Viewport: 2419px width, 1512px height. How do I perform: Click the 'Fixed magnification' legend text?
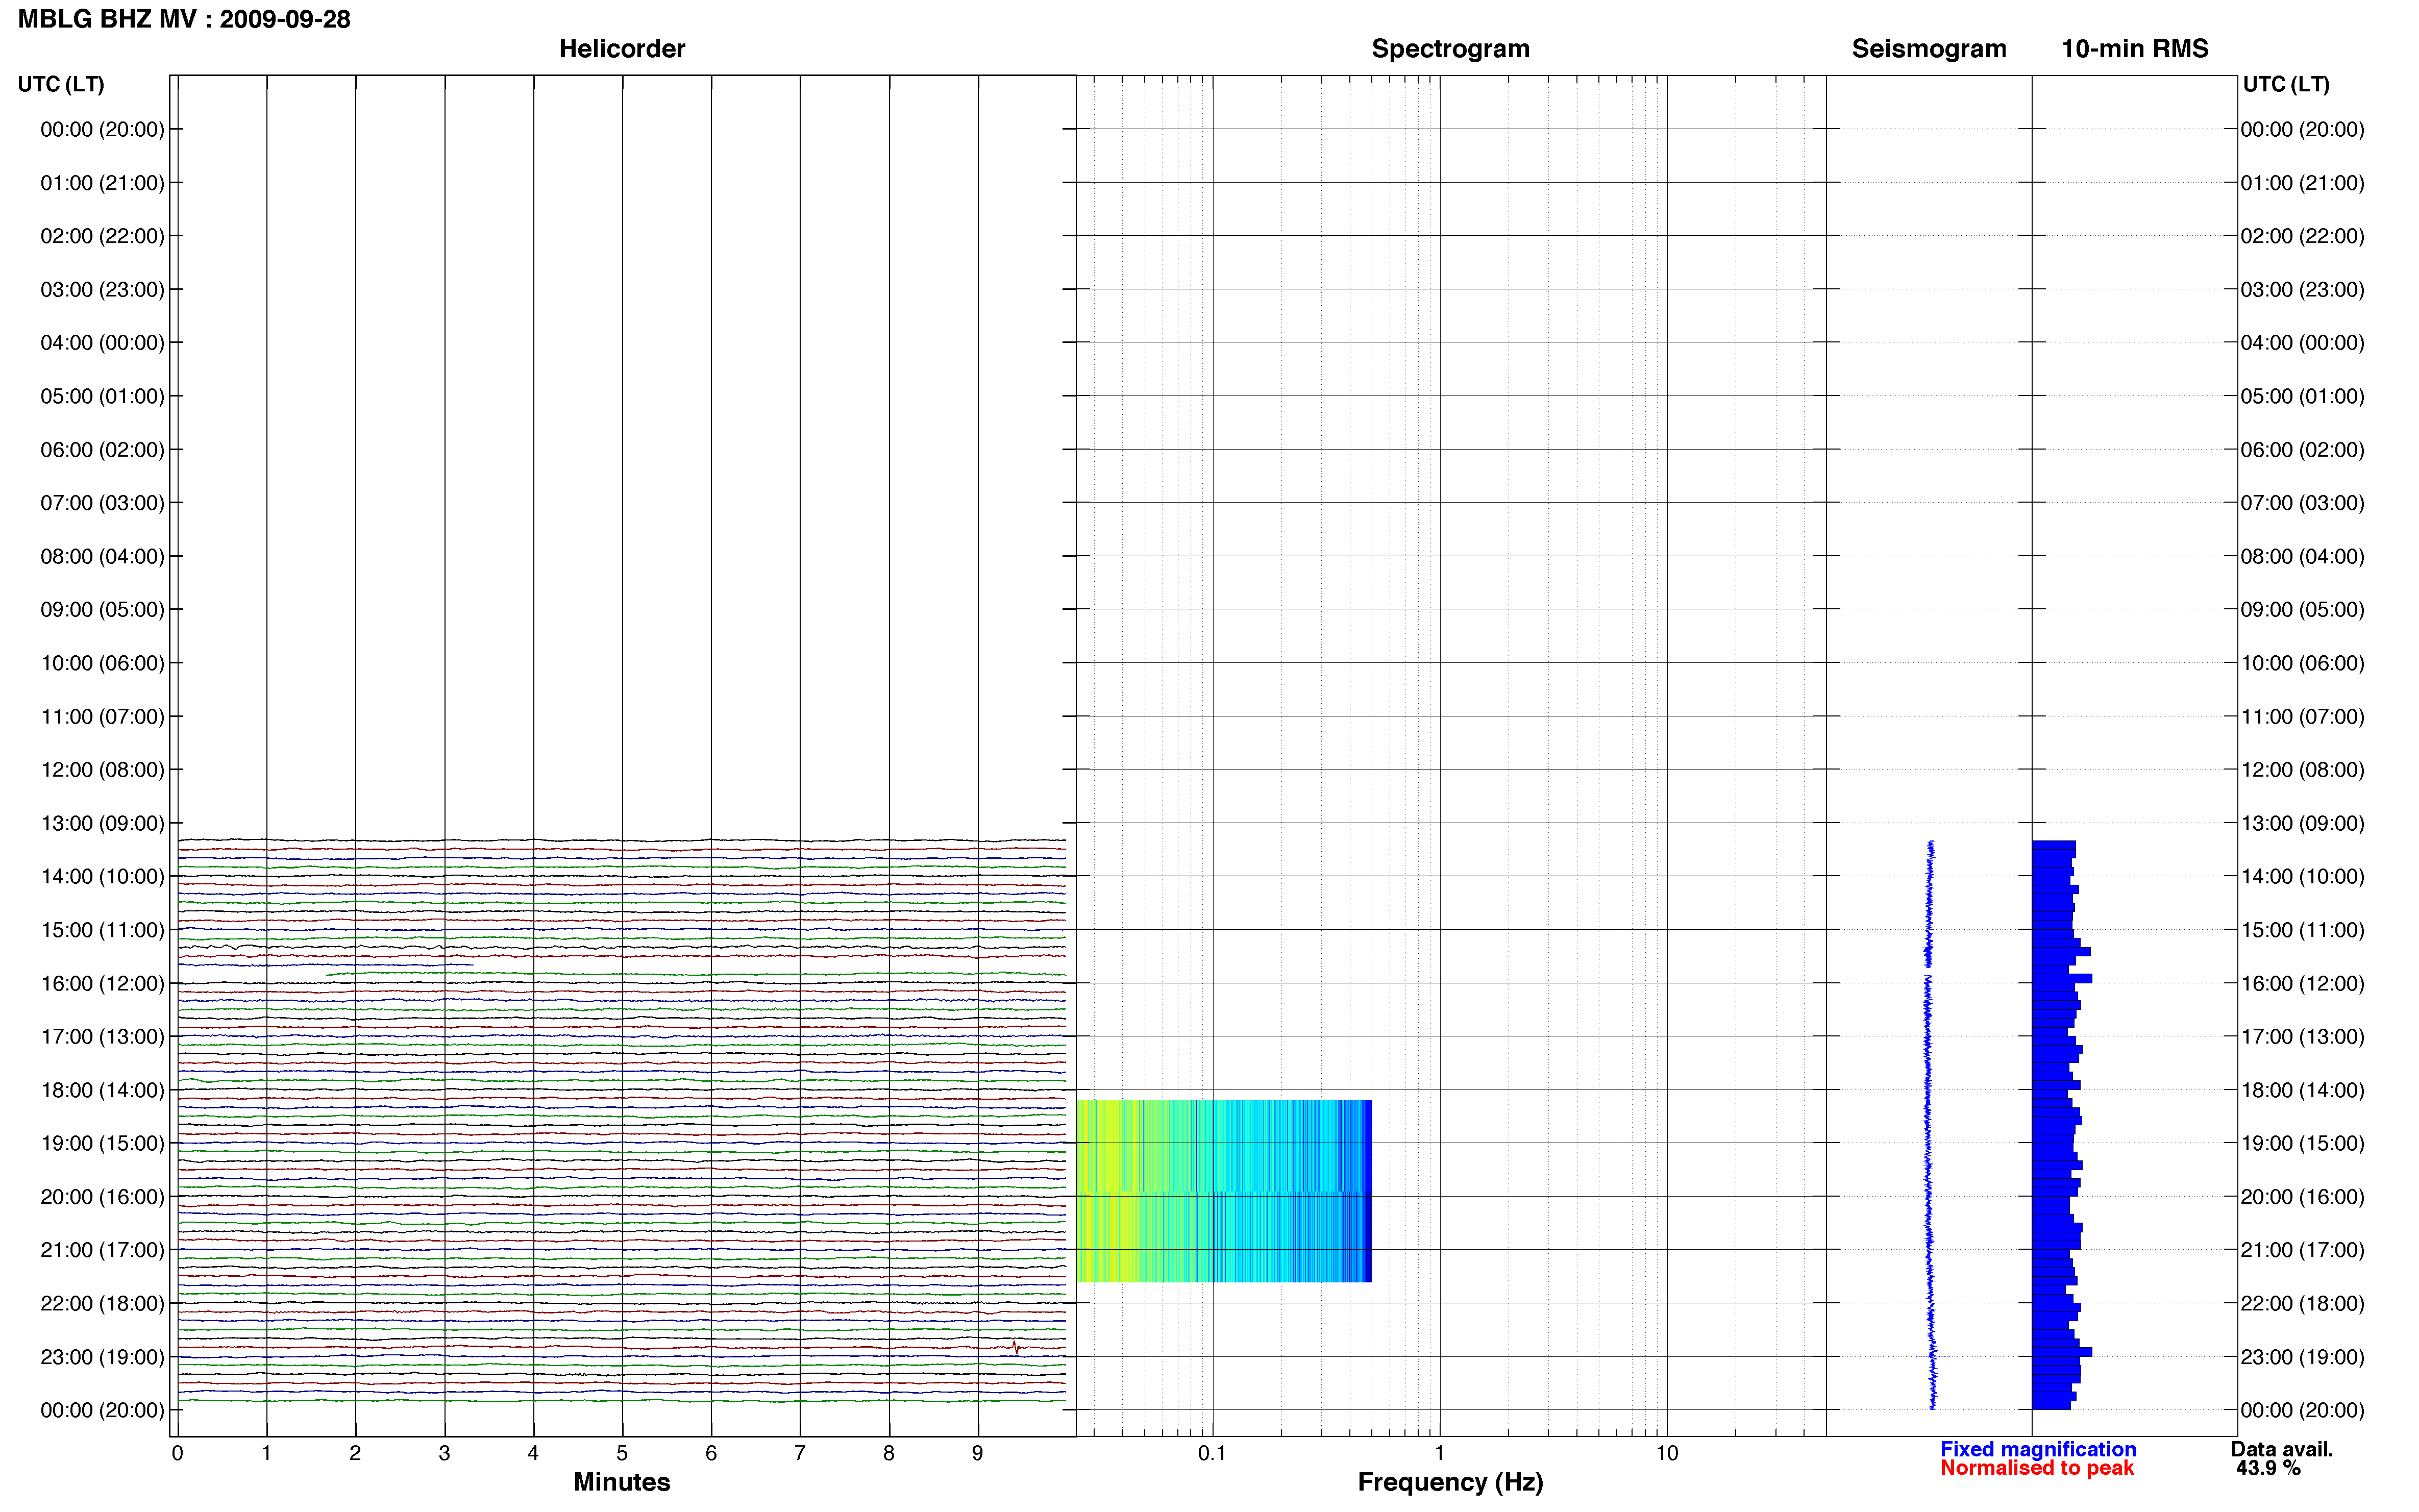click(2037, 1449)
